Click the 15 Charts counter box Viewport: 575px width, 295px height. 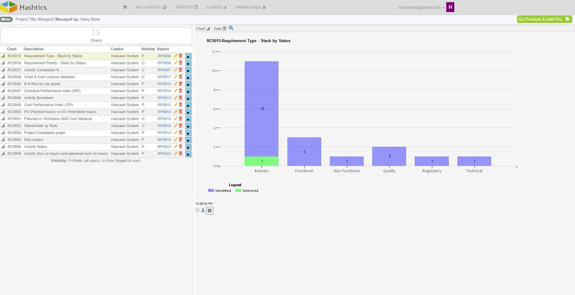[x=96, y=35]
